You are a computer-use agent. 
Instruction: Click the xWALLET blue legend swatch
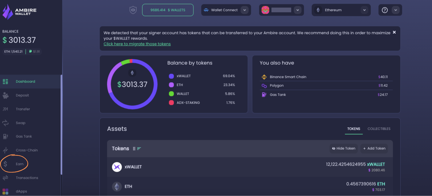tap(171, 76)
